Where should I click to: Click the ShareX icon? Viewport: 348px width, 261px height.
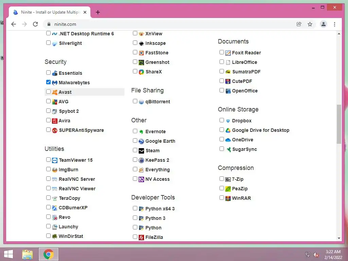[141, 72]
